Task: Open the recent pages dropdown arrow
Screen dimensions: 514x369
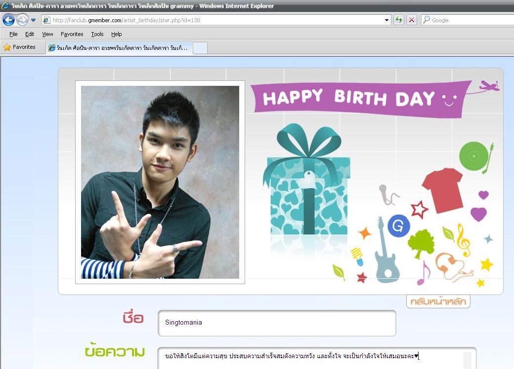Action: coord(33,20)
